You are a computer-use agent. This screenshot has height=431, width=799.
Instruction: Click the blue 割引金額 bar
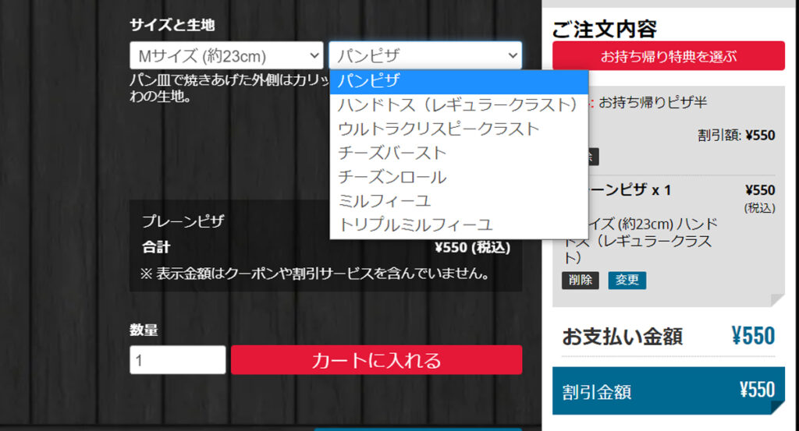(668, 390)
